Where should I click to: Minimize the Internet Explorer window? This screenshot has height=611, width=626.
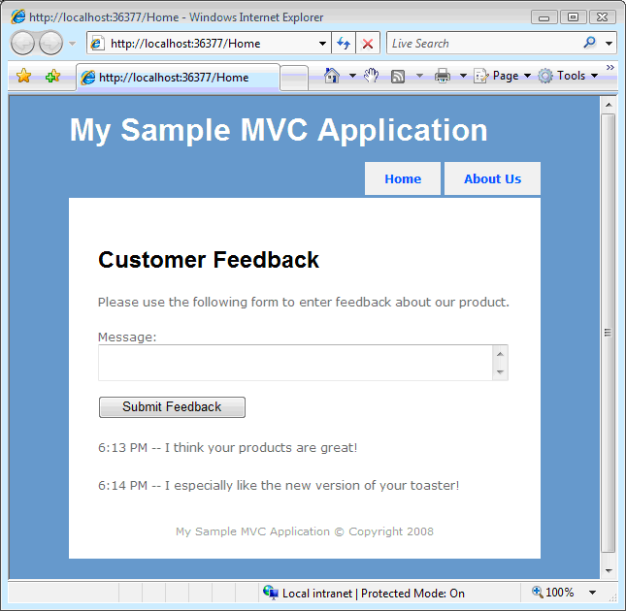coord(544,17)
